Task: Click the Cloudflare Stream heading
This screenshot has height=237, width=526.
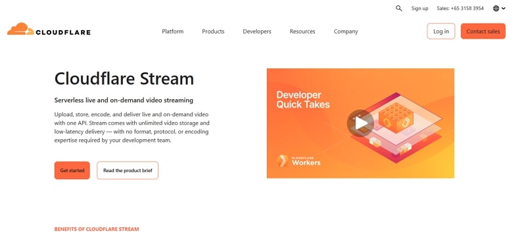Action: click(x=124, y=79)
